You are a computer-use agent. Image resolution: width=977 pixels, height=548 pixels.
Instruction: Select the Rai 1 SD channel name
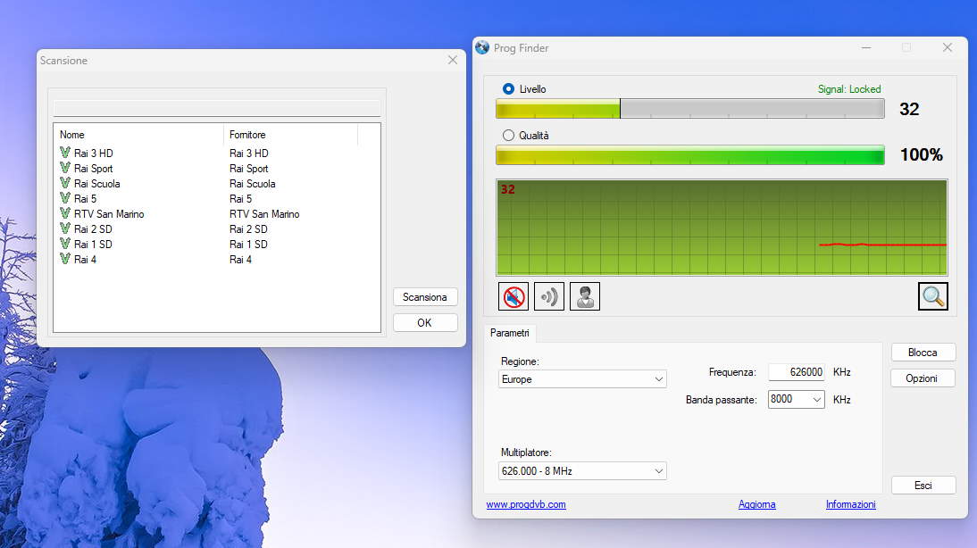pos(93,245)
